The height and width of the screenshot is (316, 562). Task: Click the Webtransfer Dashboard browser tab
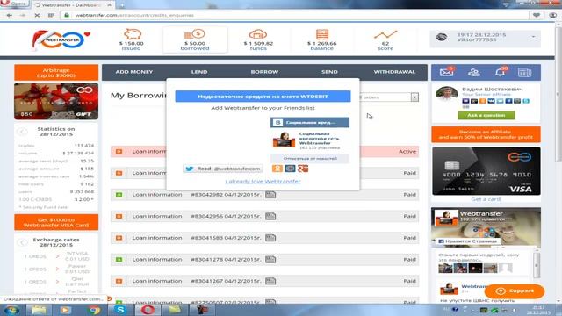tap(74, 5)
